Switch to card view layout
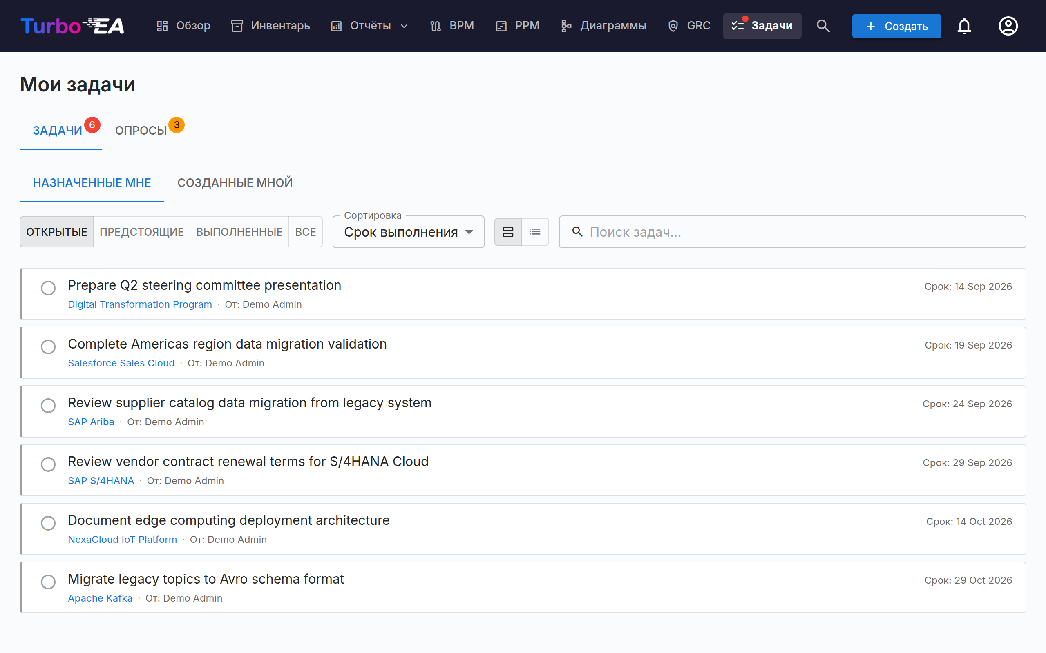Viewport: 1046px width, 653px height. [x=508, y=232]
